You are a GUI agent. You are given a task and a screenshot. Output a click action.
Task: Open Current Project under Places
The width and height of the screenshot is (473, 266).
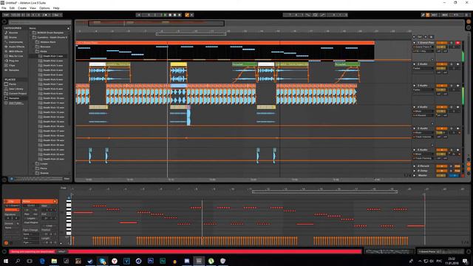point(18,94)
